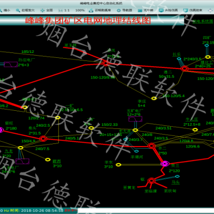Select the yellow node beside the 3*10 固图 label

tap(48, 159)
